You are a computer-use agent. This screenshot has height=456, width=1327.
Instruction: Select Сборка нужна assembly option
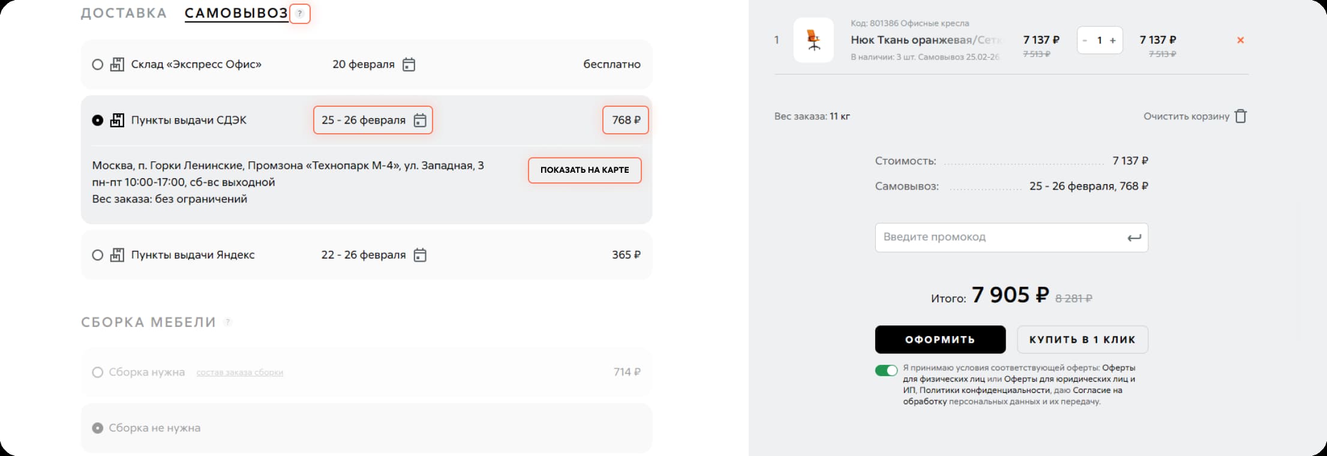98,373
